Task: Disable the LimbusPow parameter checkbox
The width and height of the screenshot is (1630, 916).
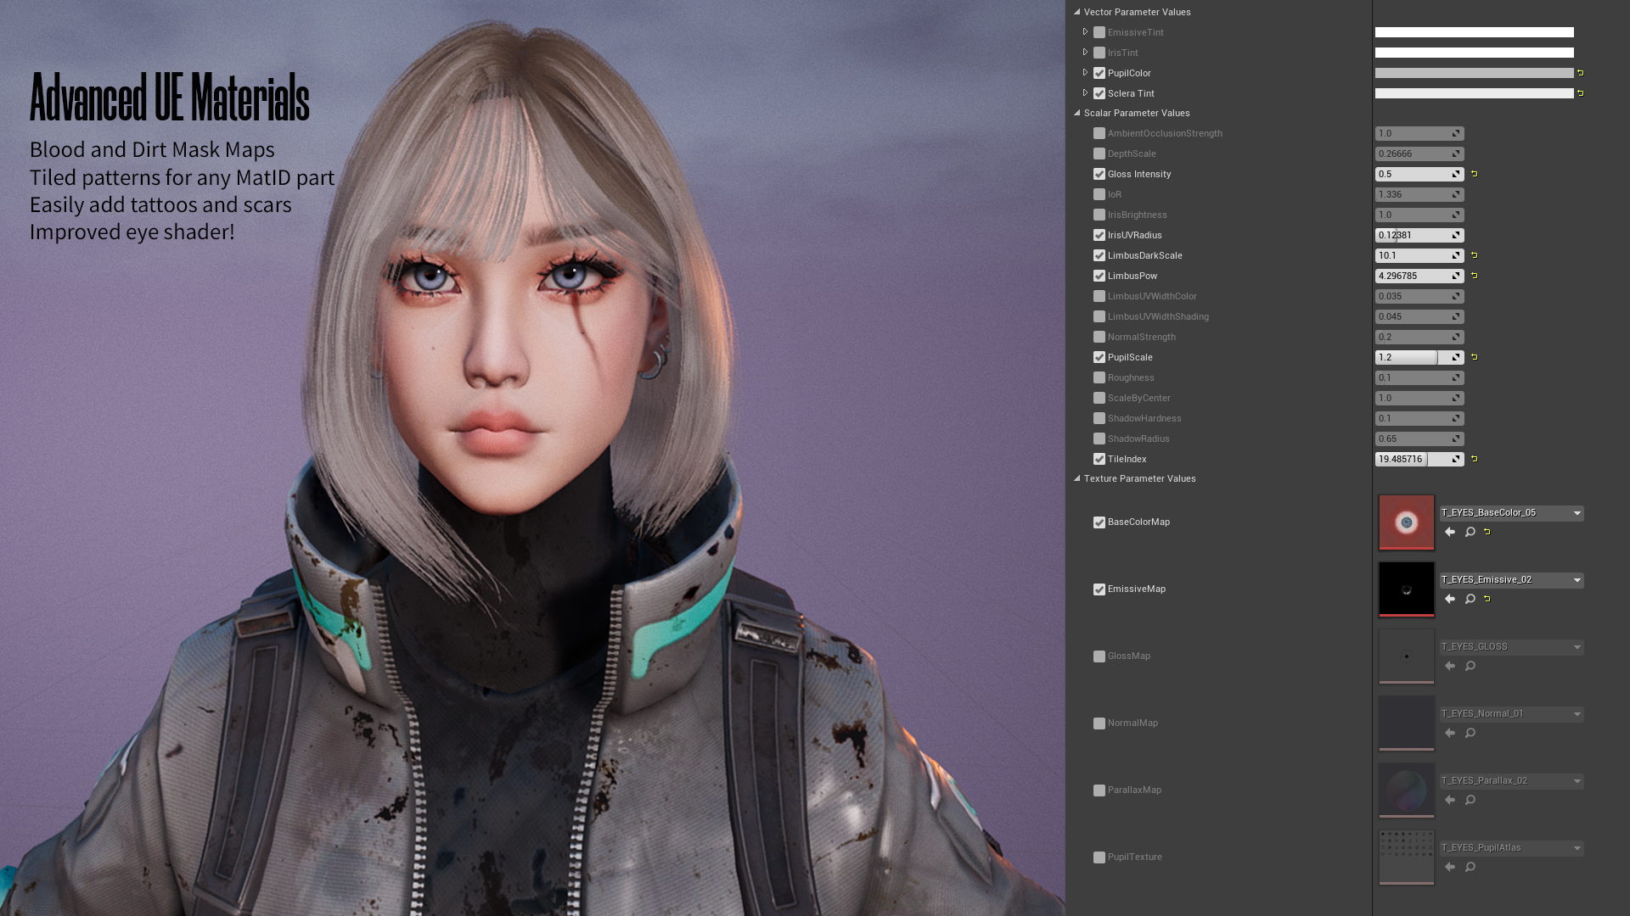Action: 1099,276
